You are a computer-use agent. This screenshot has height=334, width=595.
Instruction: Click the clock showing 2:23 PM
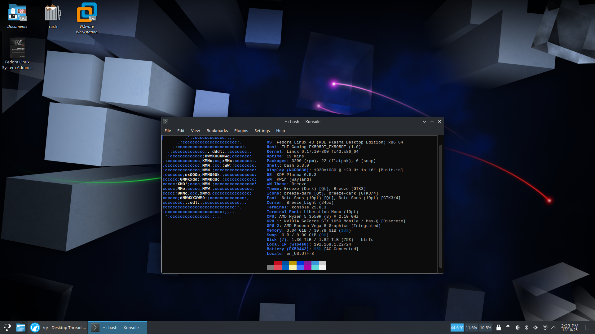pyautogui.click(x=570, y=328)
